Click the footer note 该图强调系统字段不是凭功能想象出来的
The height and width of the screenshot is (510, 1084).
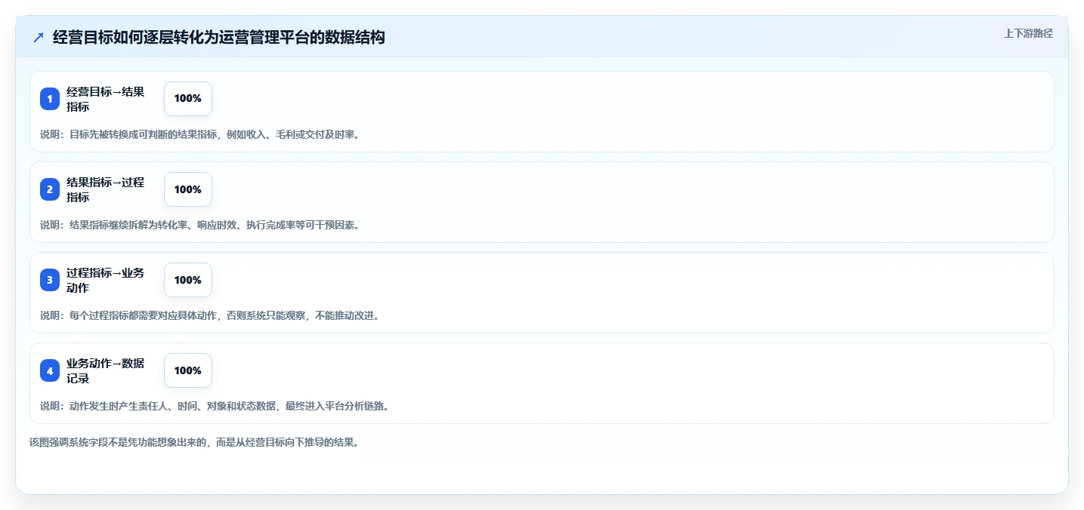click(194, 442)
